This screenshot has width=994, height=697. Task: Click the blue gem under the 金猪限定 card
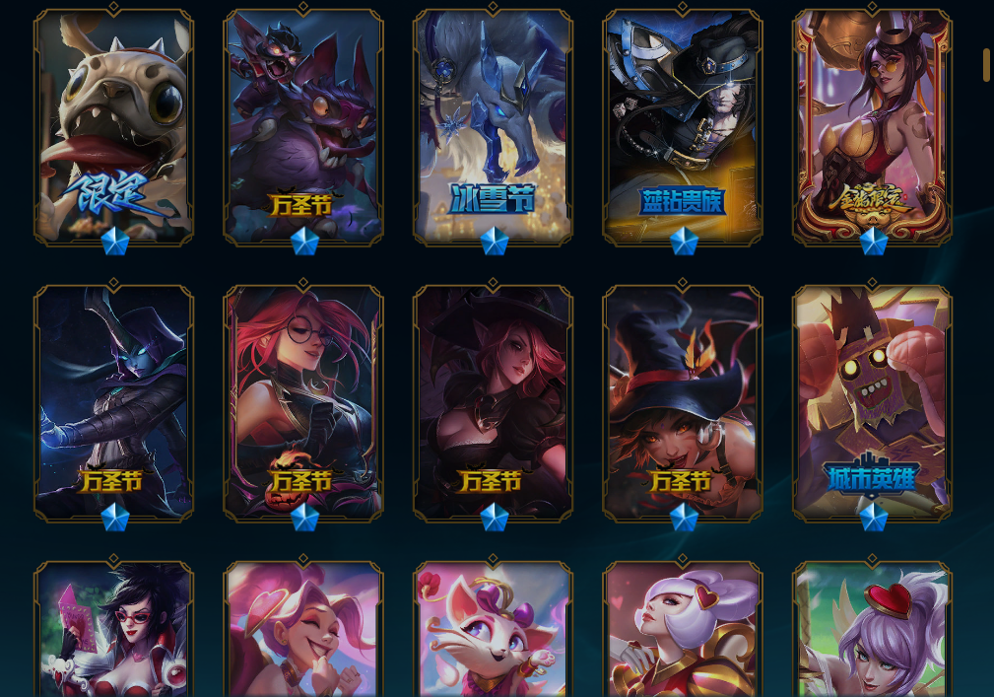tap(873, 242)
